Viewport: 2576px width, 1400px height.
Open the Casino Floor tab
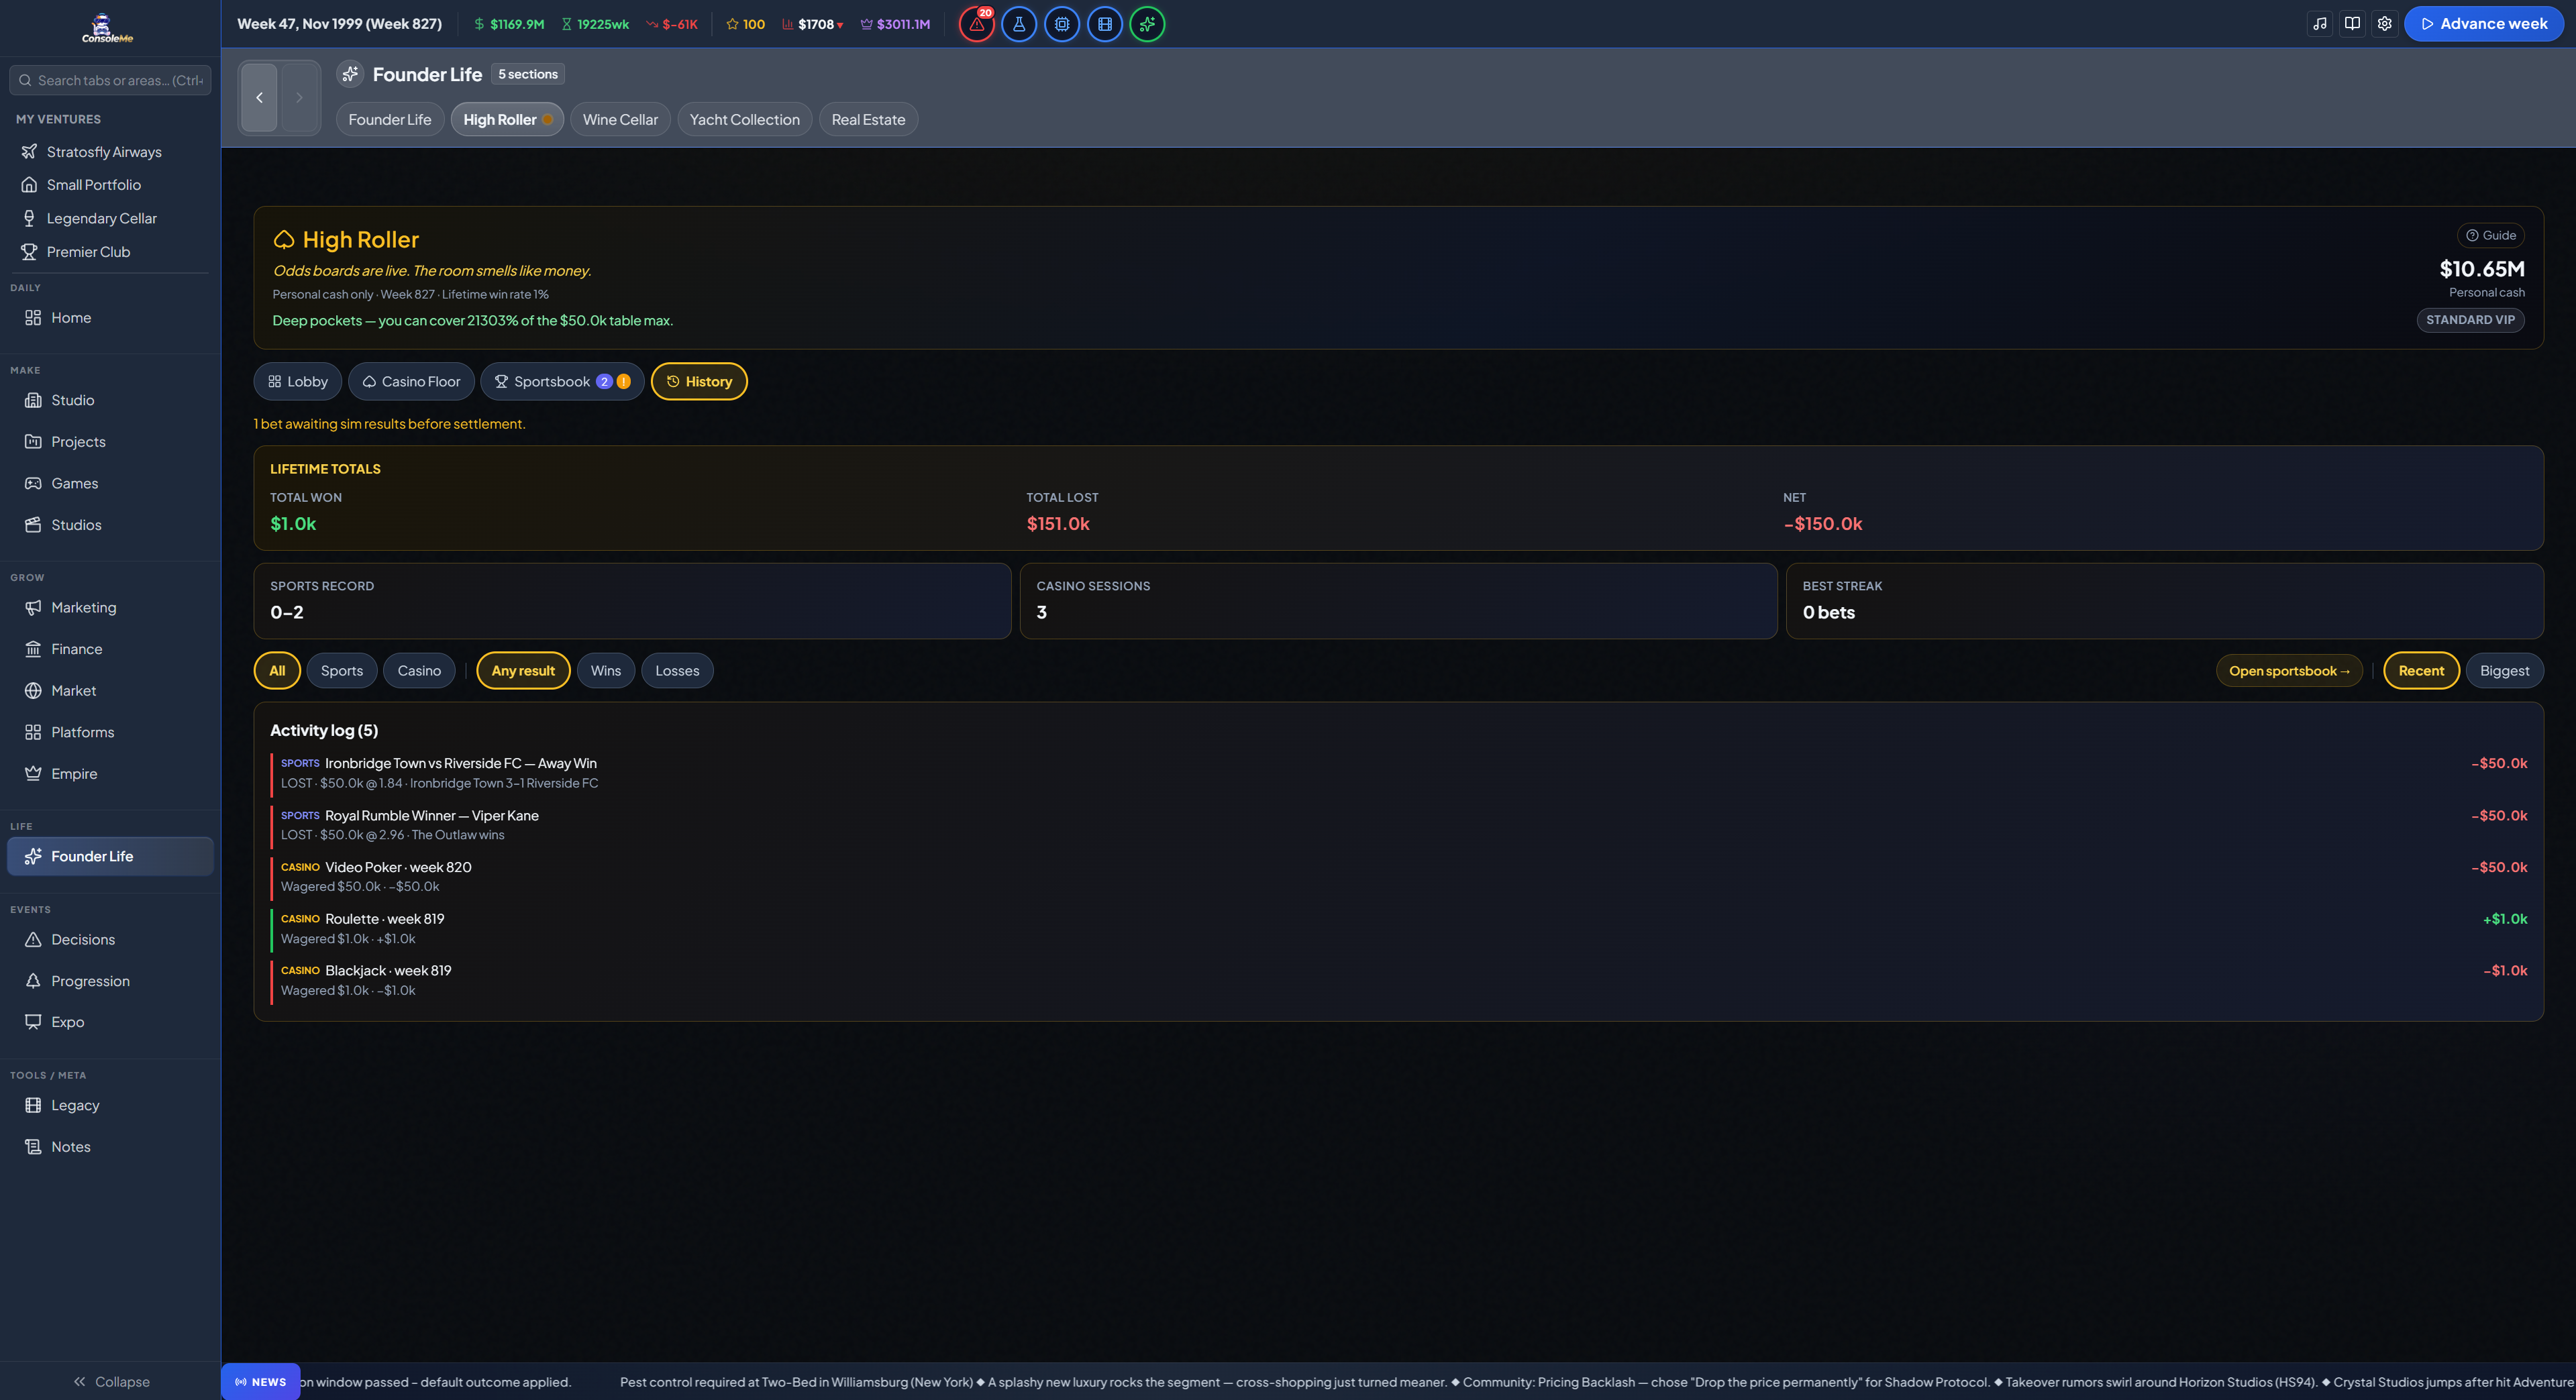click(x=411, y=382)
